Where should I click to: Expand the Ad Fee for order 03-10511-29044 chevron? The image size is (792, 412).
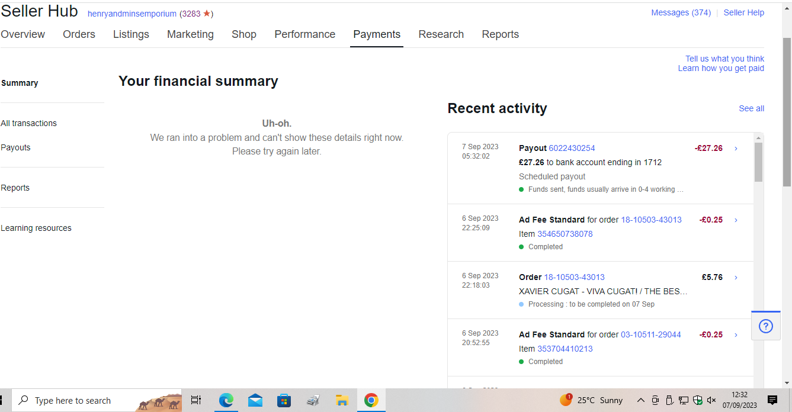[x=736, y=334]
